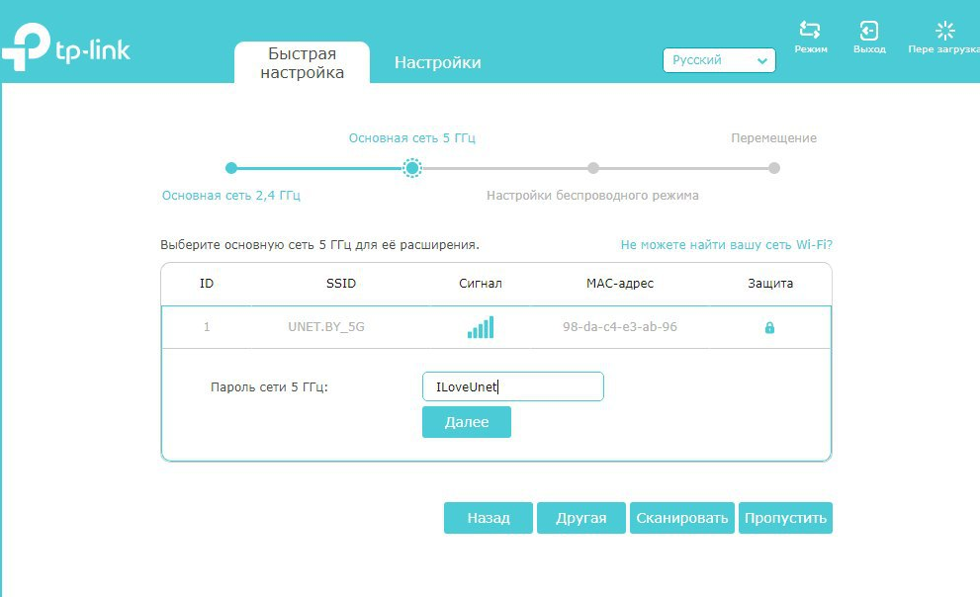Click the Основная сеть 2,4 ГГц step marker
The image size is (980, 597).
point(231,168)
